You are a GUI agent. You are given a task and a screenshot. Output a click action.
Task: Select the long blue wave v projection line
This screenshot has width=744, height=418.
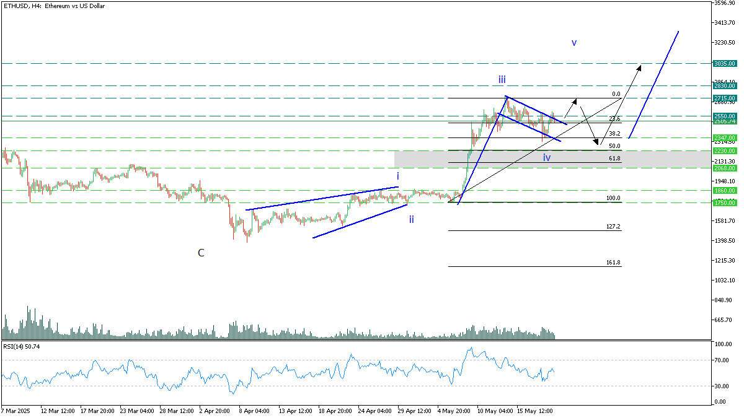click(x=653, y=85)
